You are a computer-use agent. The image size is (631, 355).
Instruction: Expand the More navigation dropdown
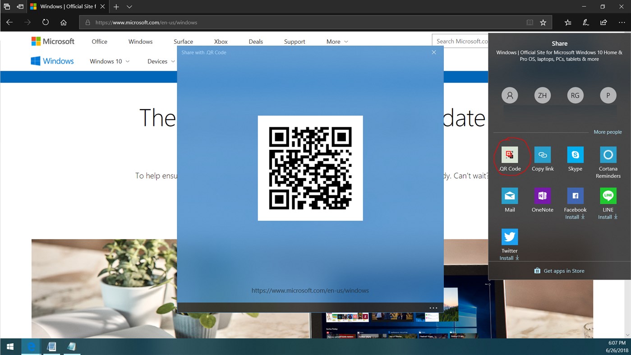[336, 41]
